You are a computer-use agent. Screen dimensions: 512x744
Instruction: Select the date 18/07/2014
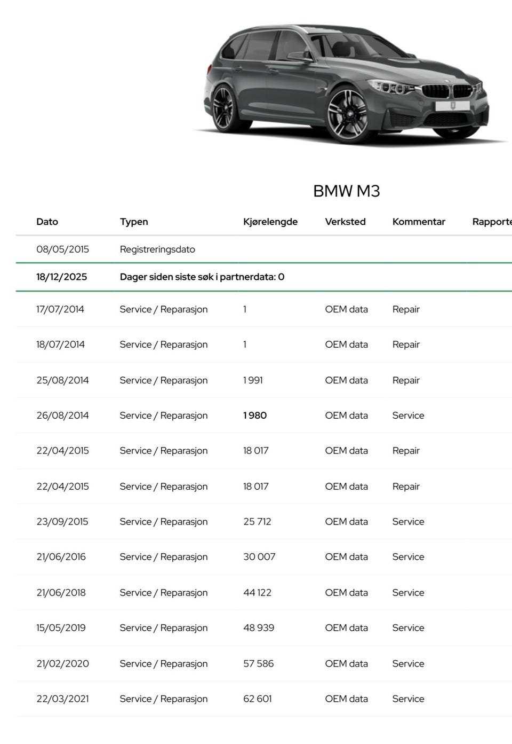tap(60, 344)
